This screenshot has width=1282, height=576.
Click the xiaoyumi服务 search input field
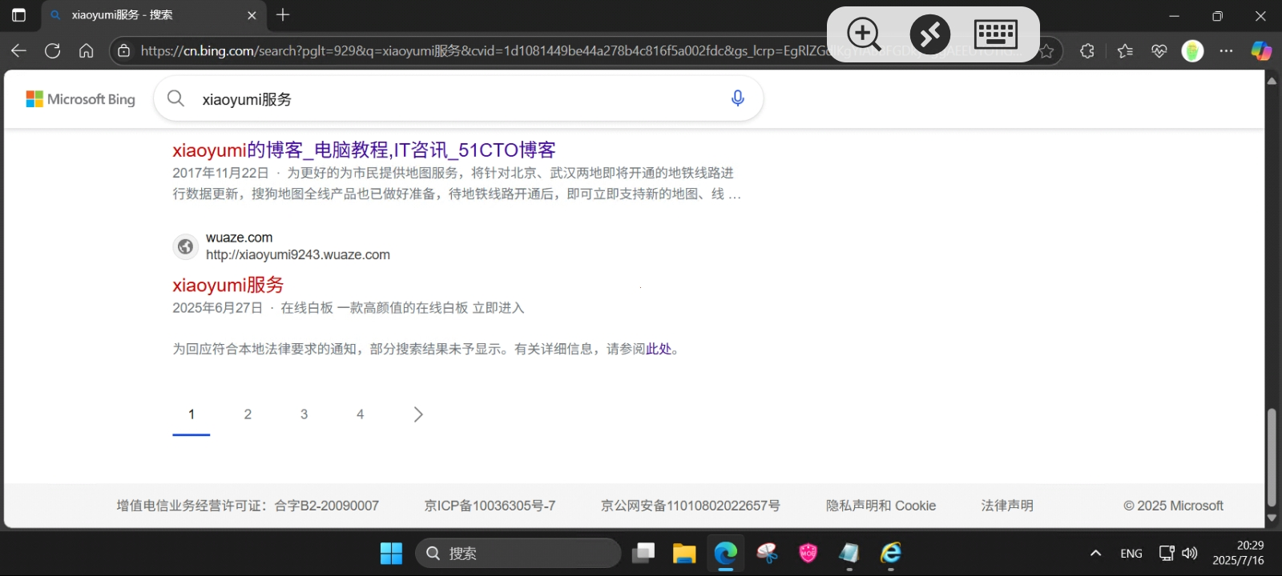pyautogui.click(x=457, y=99)
